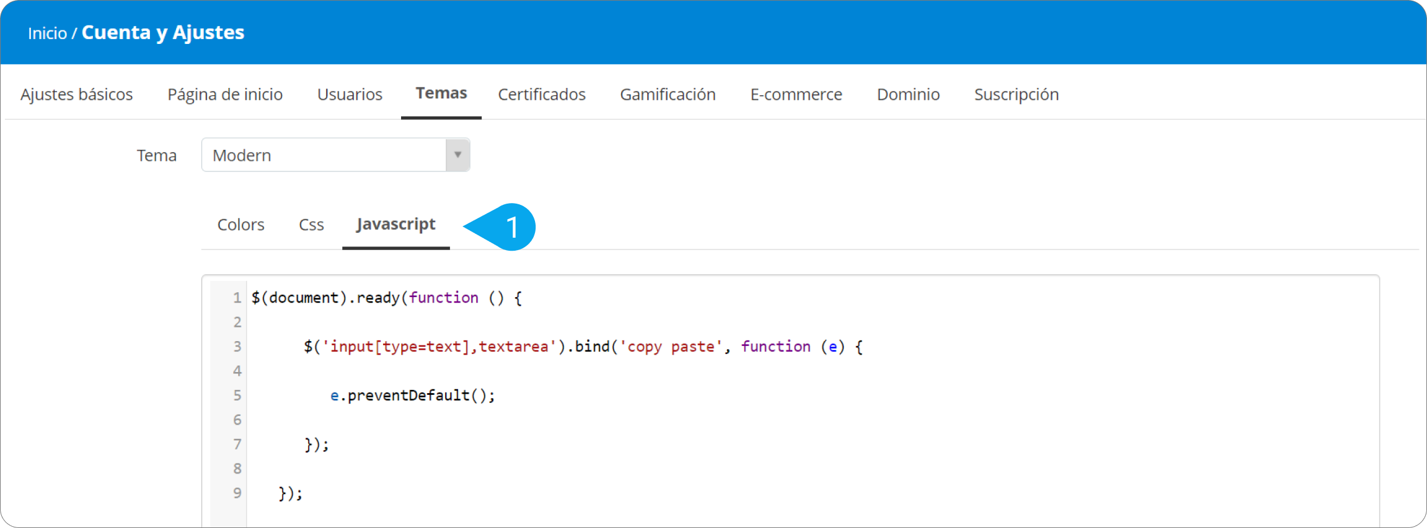Open the E-commerce tab
Image resolution: width=1427 pixels, height=528 pixels.
coord(796,94)
